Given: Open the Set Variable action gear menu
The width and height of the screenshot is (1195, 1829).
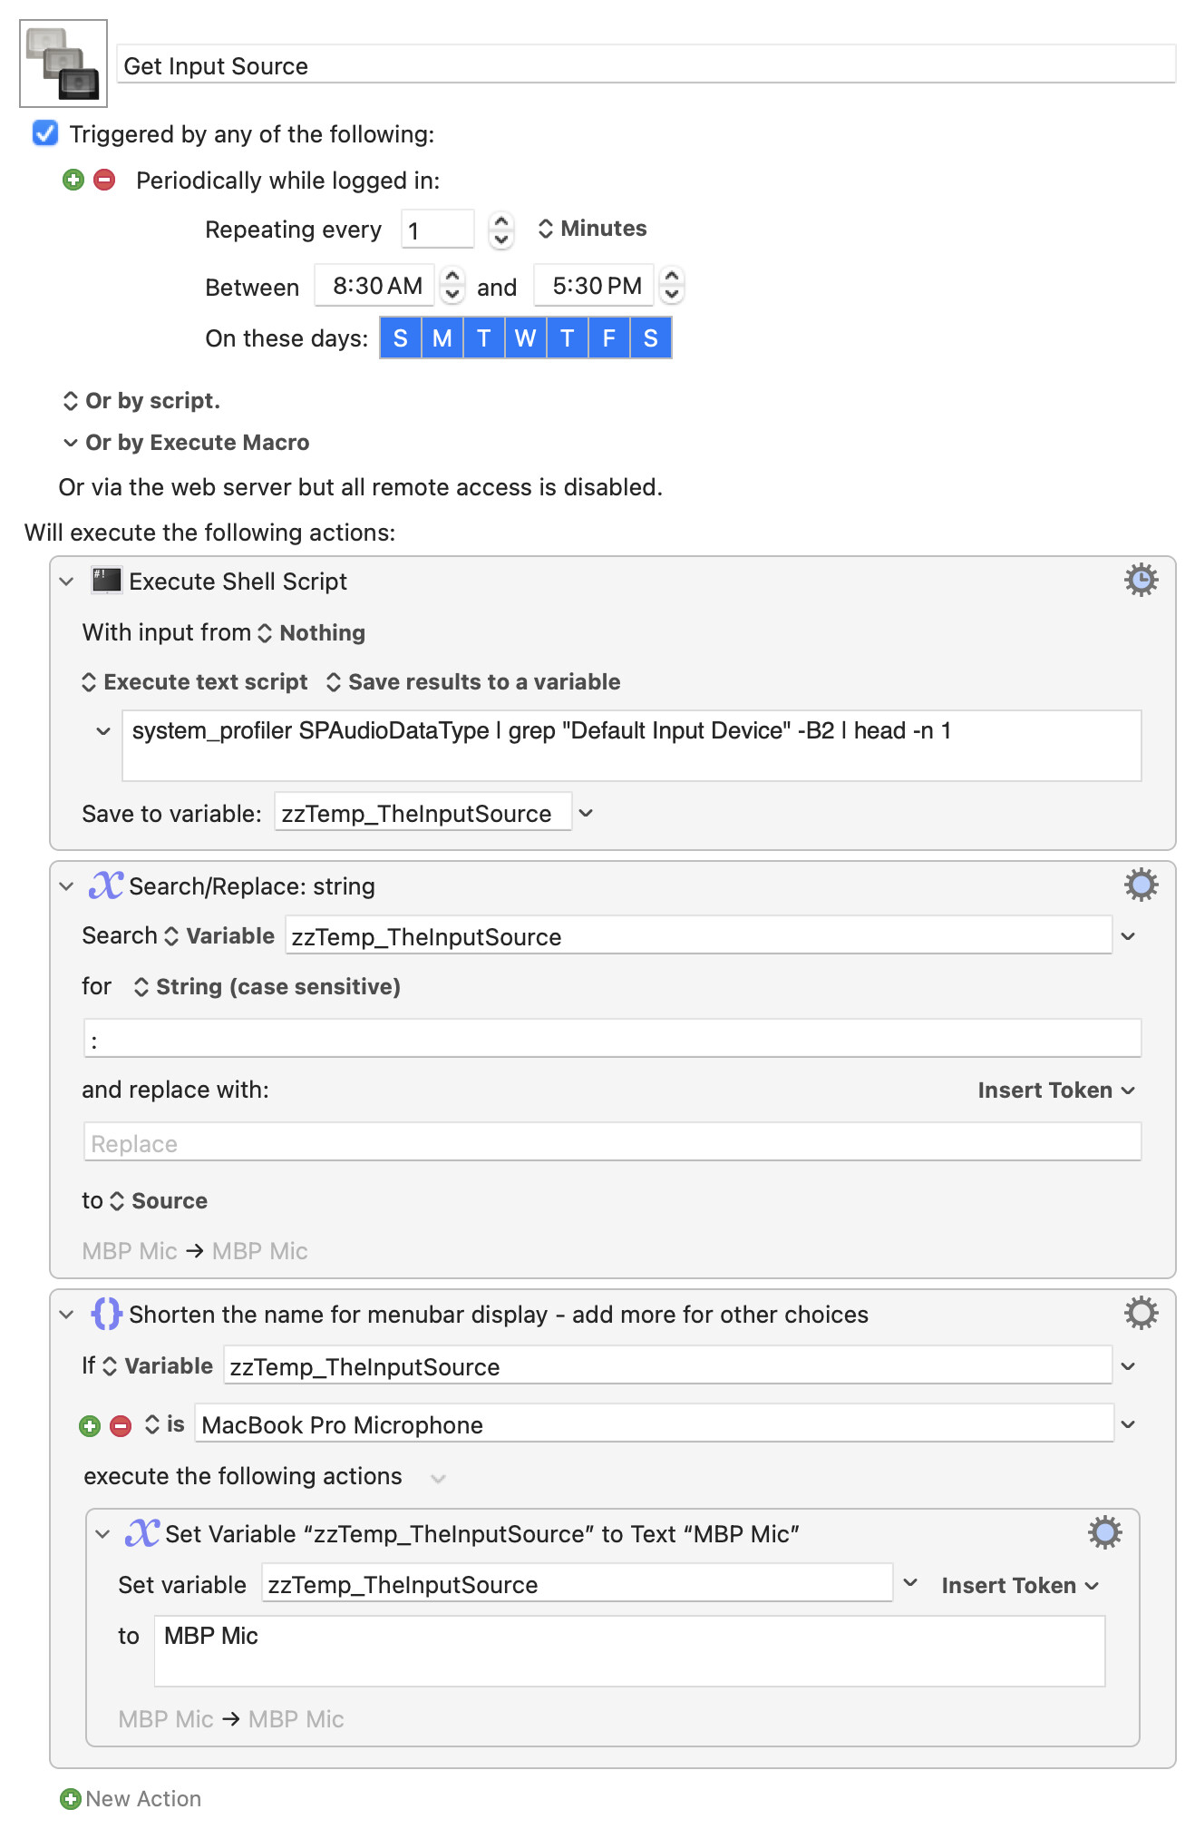Looking at the screenshot, I should (x=1104, y=1532).
